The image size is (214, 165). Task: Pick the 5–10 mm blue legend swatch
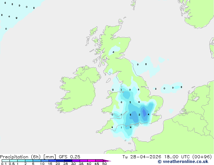click(x=37, y=161)
